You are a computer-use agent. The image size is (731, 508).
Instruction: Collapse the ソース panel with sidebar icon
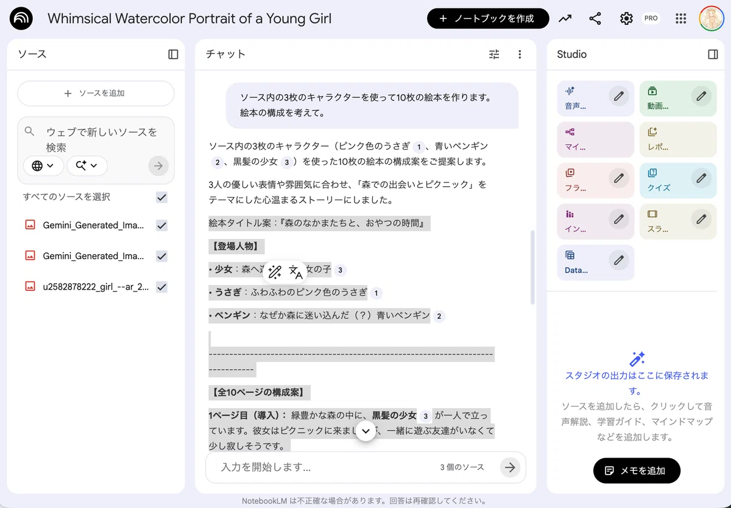click(173, 54)
